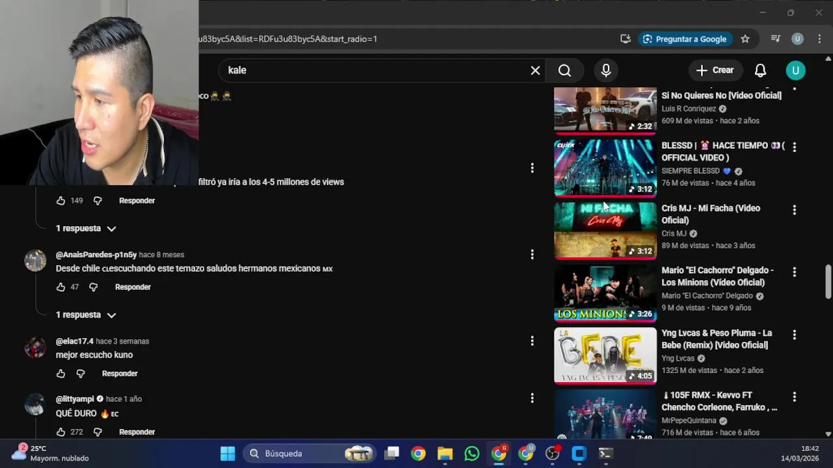Dislike the comment with 149 likes
833x468 pixels.
click(x=98, y=201)
